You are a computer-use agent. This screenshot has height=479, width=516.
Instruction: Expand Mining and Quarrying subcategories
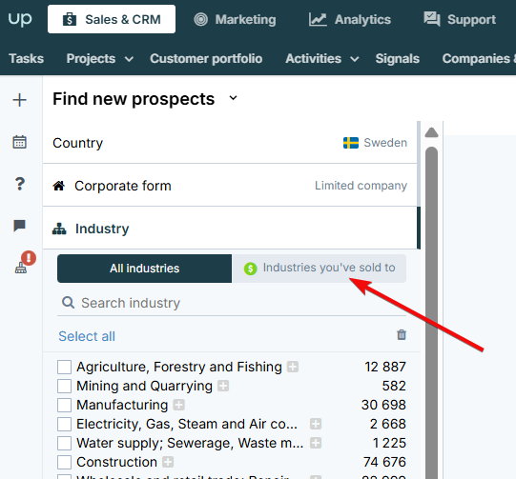[223, 386]
